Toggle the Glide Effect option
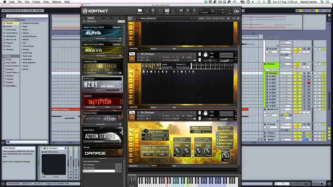Screen dimensions: 333x187 (x=217, y=137)
